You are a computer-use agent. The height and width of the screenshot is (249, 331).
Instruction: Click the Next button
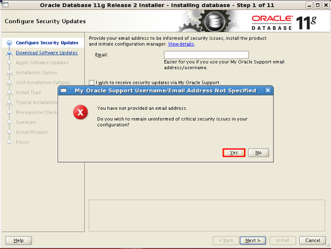click(253, 240)
